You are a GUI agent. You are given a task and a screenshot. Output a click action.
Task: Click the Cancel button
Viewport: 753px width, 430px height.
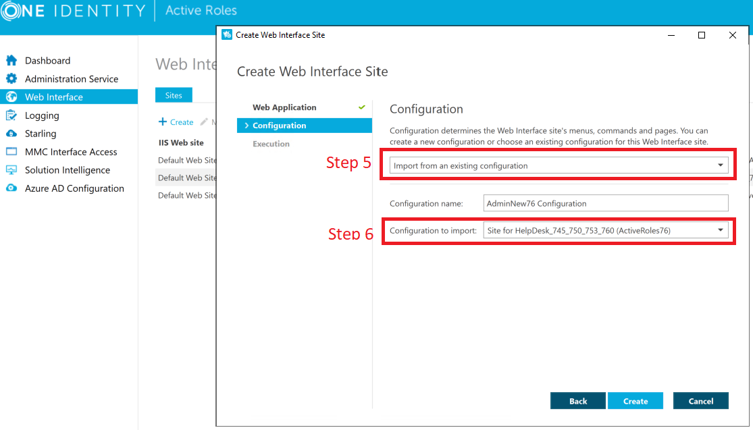[x=700, y=401]
